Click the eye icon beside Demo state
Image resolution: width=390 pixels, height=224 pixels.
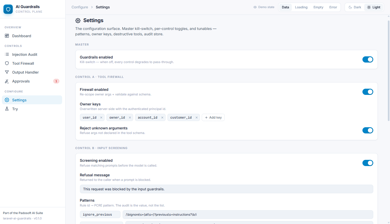coord(255,7)
